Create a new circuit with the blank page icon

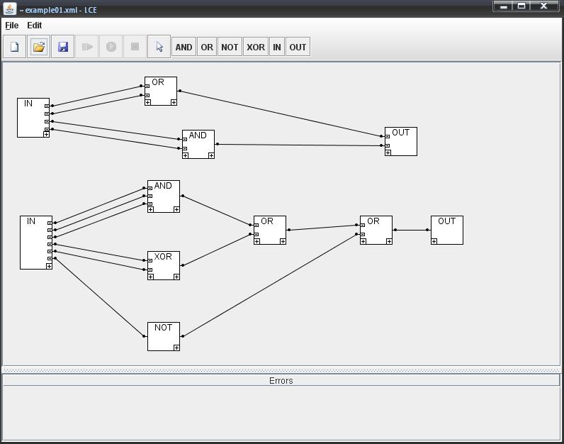pos(14,47)
